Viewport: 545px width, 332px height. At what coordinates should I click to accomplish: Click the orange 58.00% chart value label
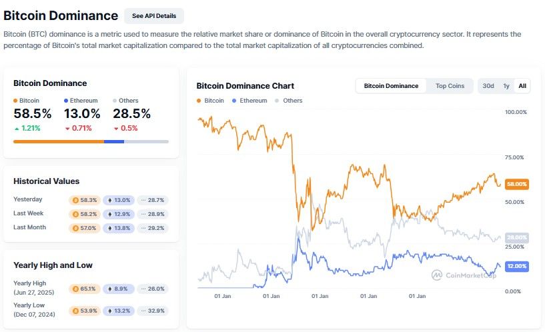coord(517,184)
